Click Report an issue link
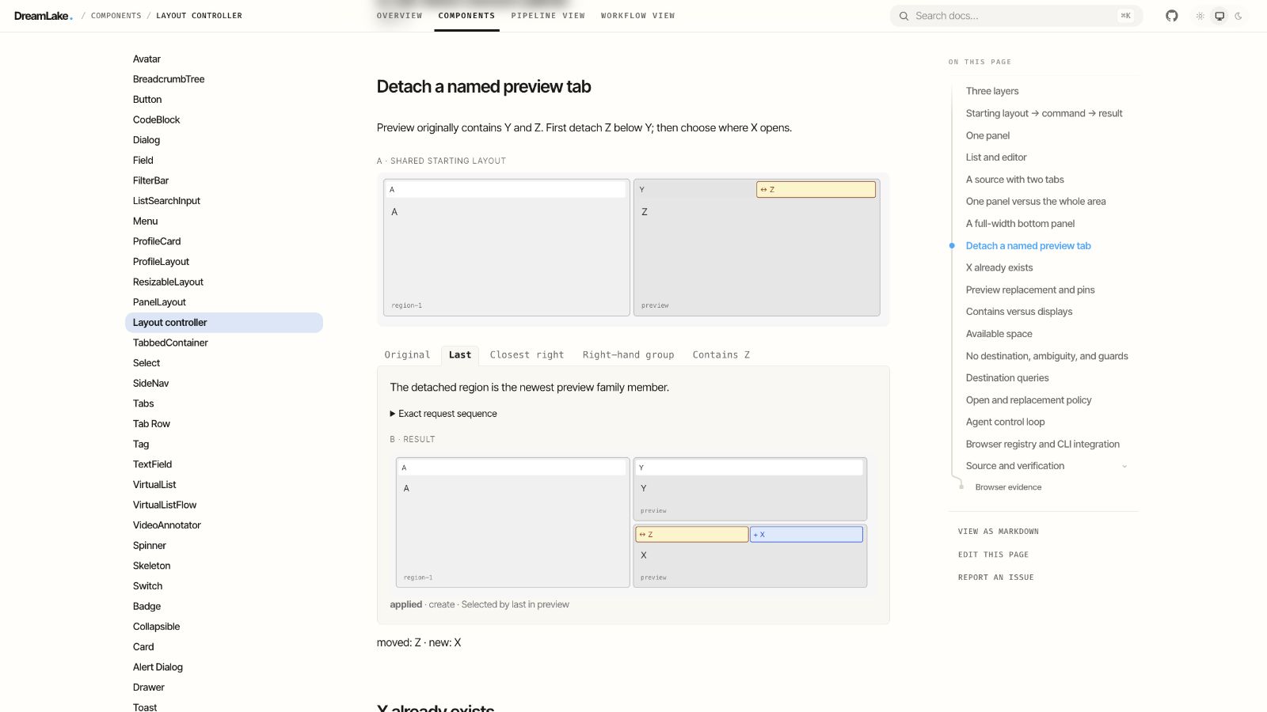Viewport: 1267px width, 712px height. [995, 578]
